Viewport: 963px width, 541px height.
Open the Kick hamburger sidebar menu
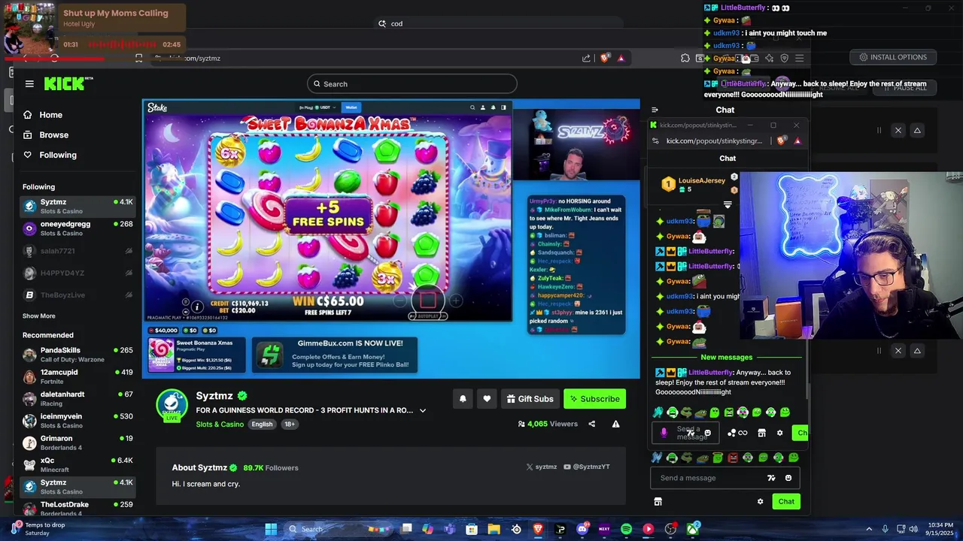click(x=29, y=84)
